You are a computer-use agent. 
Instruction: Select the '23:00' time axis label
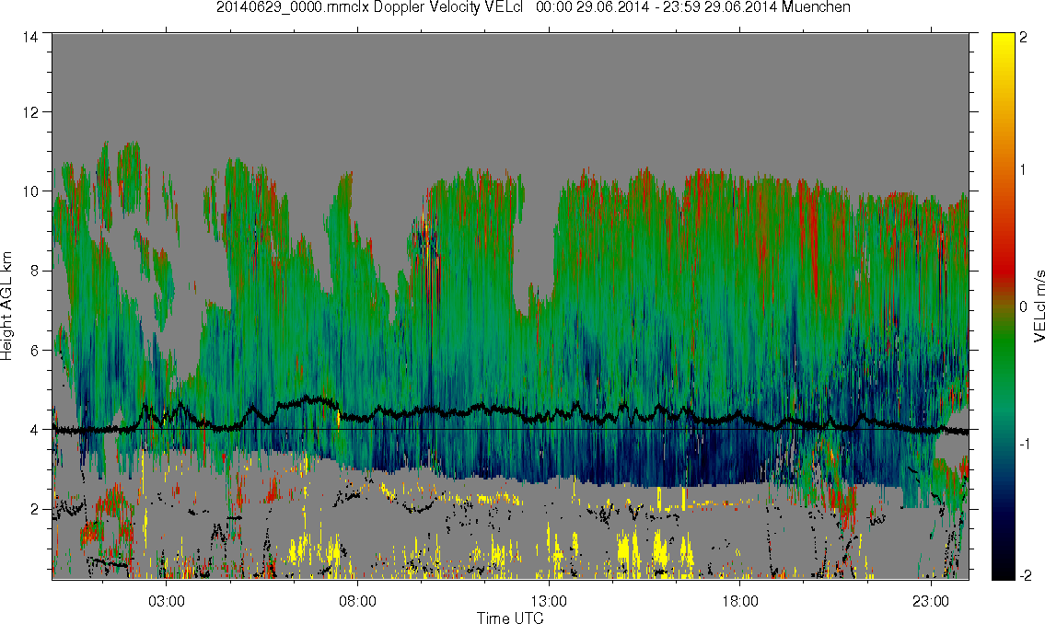pos(930,601)
